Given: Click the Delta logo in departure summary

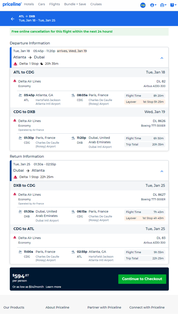Looking at the screenshot, I should [x=15, y=64].
